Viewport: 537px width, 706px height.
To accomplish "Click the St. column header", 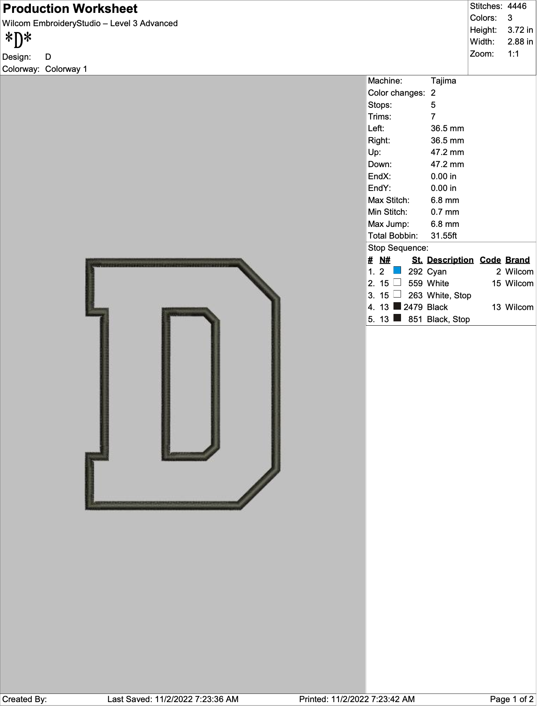I will pos(417,260).
